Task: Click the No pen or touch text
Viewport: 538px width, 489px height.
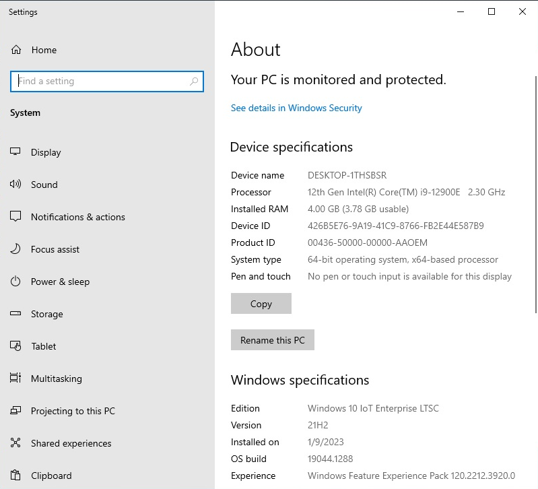Action: (x=409, y=276)
